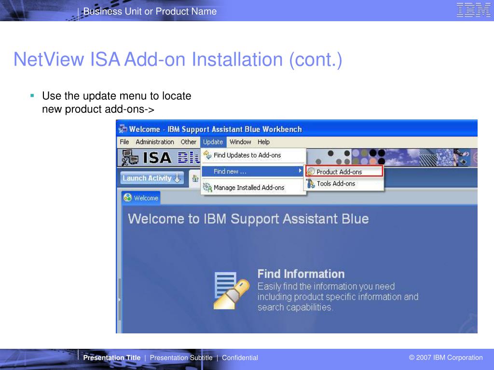Viewport: 494px width, 370px height.
Task: Click the Launch Activity button
Action: [152, 178]
